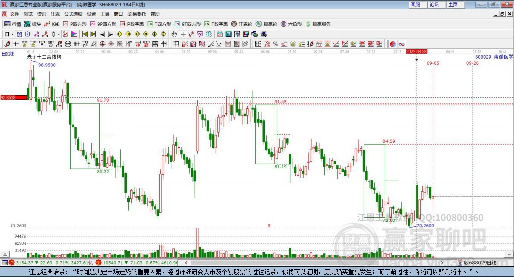Open the 帮助 menu

tap(155, 14)
